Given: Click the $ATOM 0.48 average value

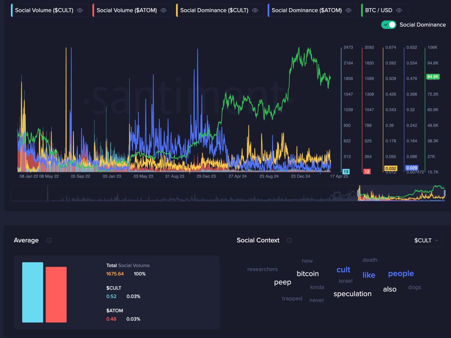Looking at the screenshot, I should point(111,319).
